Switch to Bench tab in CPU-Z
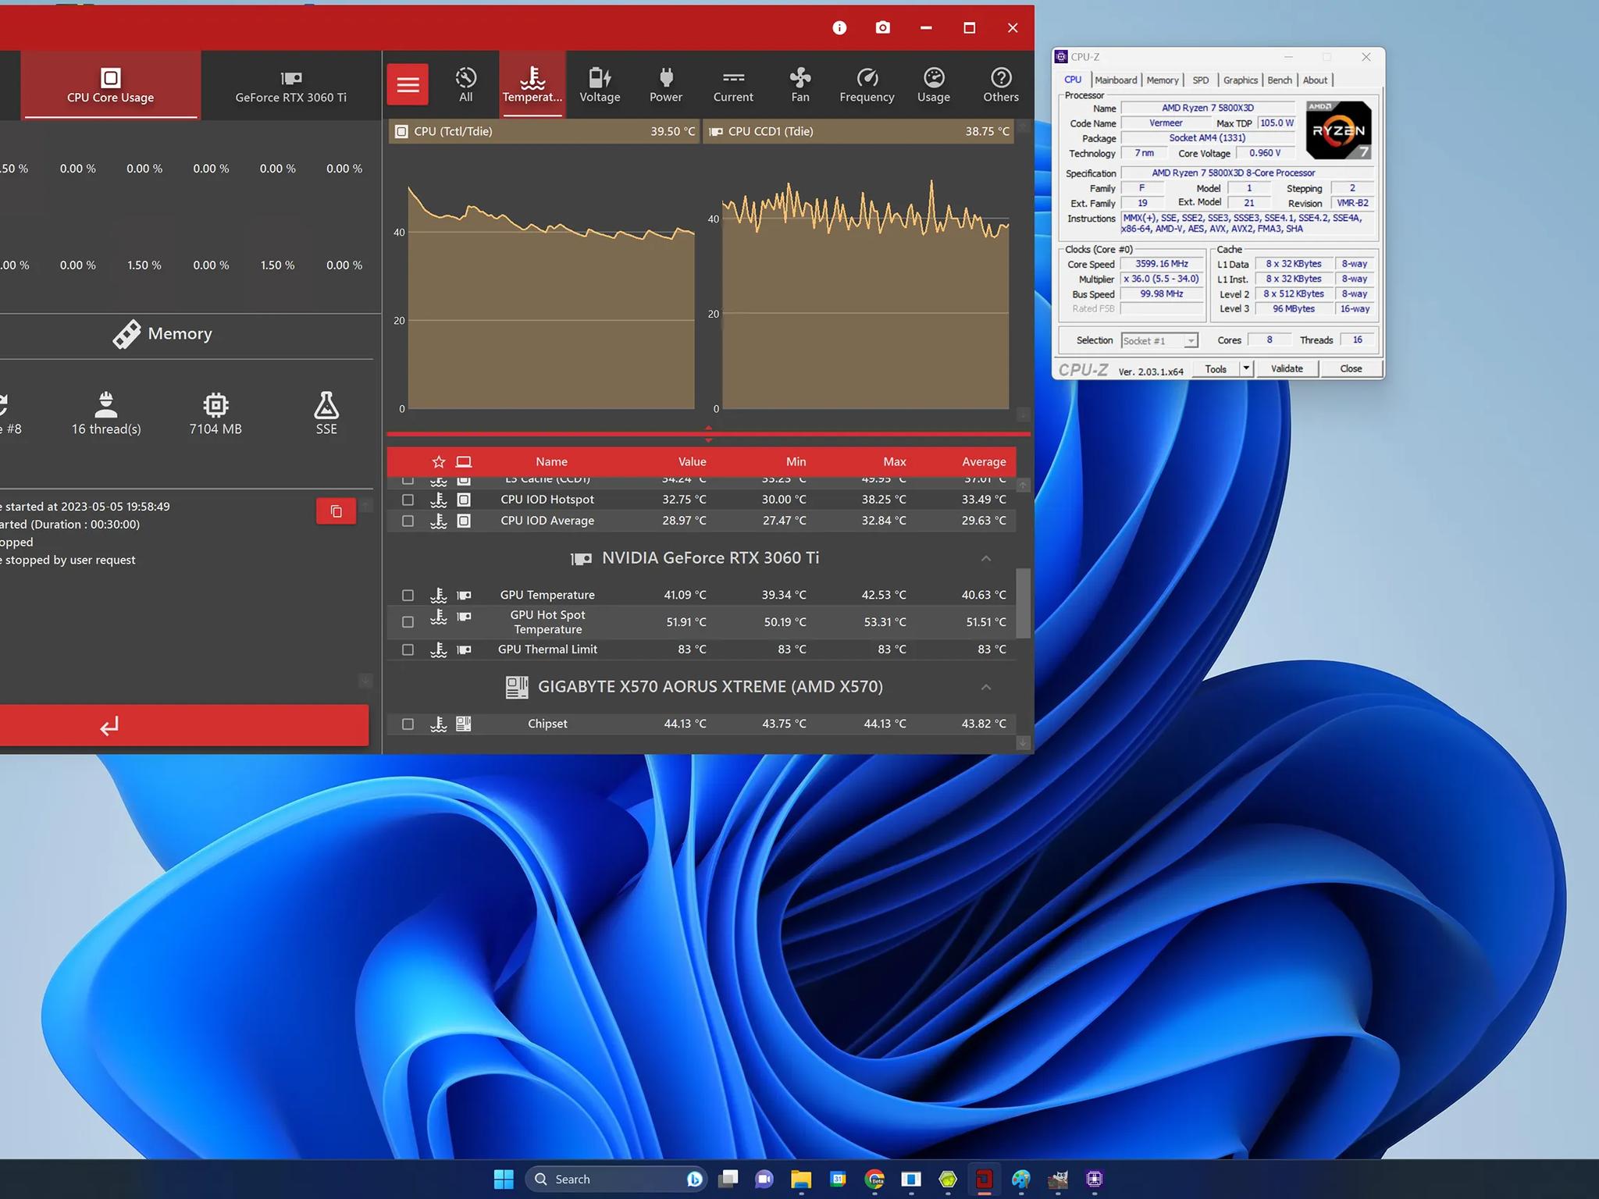The height and width of the screenshot is (1199, 1599). (1280, 80)
